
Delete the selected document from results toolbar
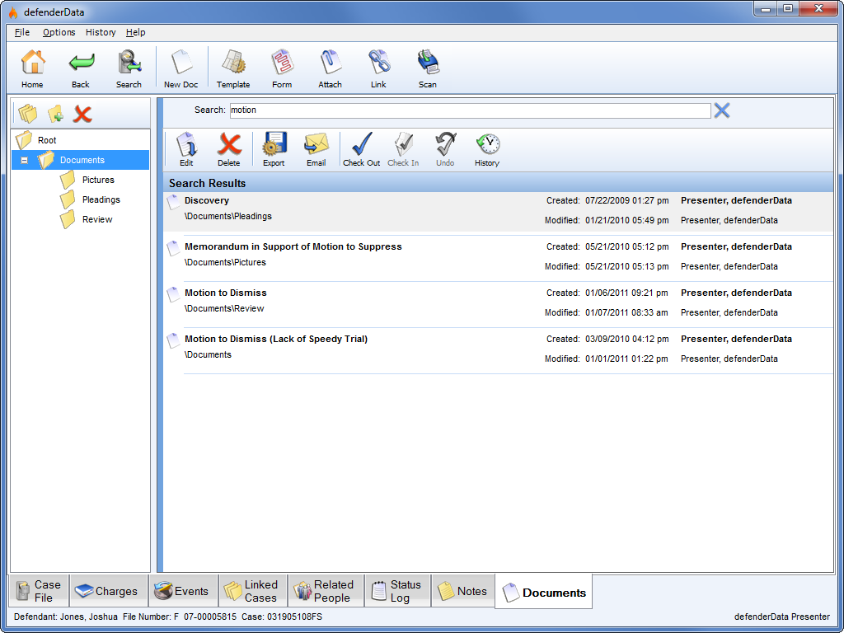coord(229,149)
